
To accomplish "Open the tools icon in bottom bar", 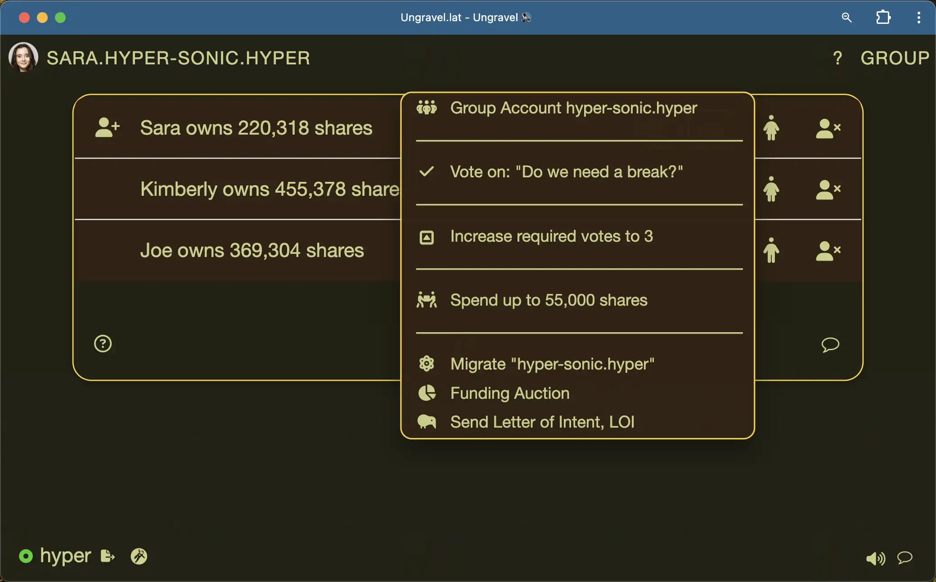I will pyautogui.click(x=139, y=556).
